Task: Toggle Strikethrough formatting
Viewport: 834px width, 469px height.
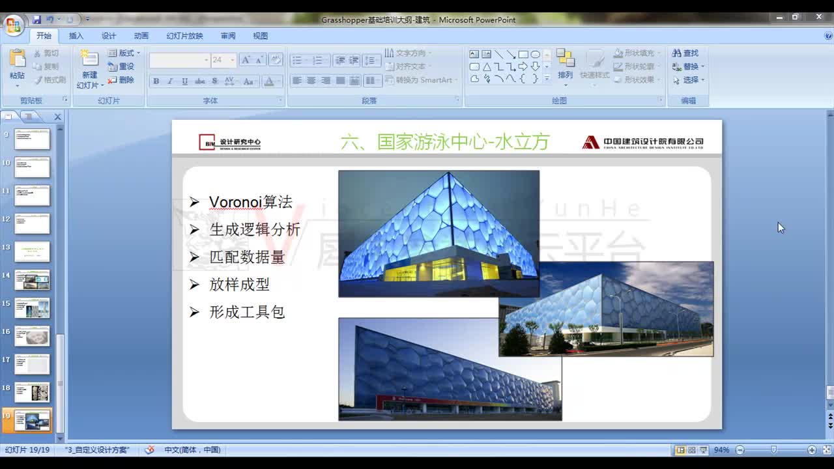Action: pos(200,81)
